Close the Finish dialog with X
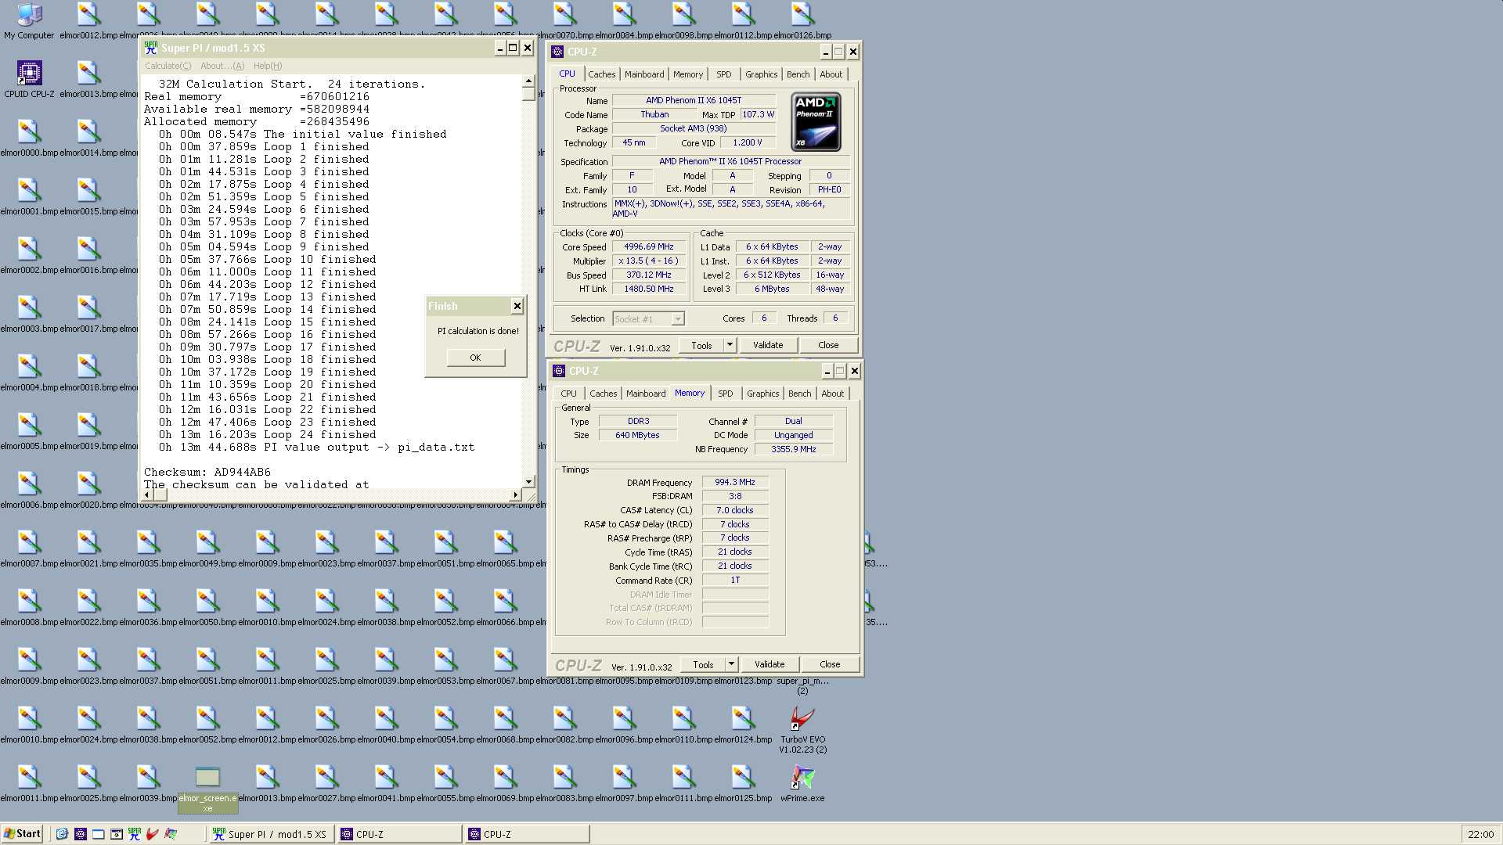 pos(517,306)
